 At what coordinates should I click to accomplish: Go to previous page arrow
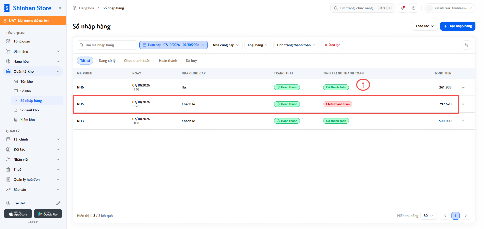(445, 216)
